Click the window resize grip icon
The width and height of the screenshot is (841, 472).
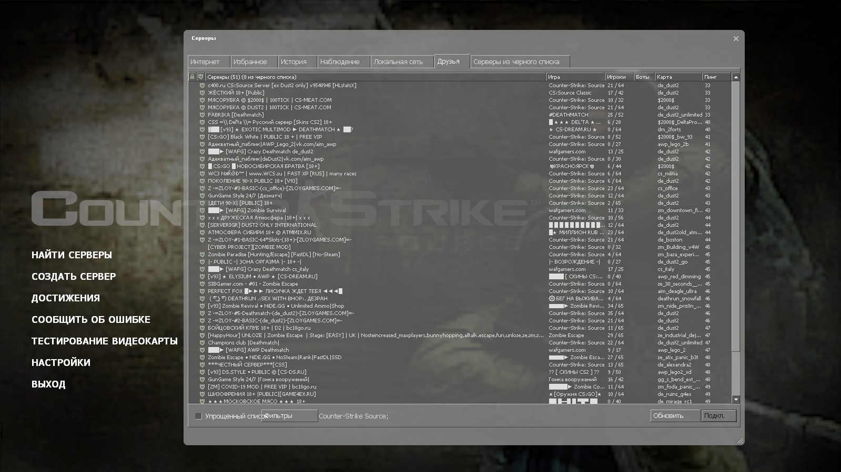740,440
